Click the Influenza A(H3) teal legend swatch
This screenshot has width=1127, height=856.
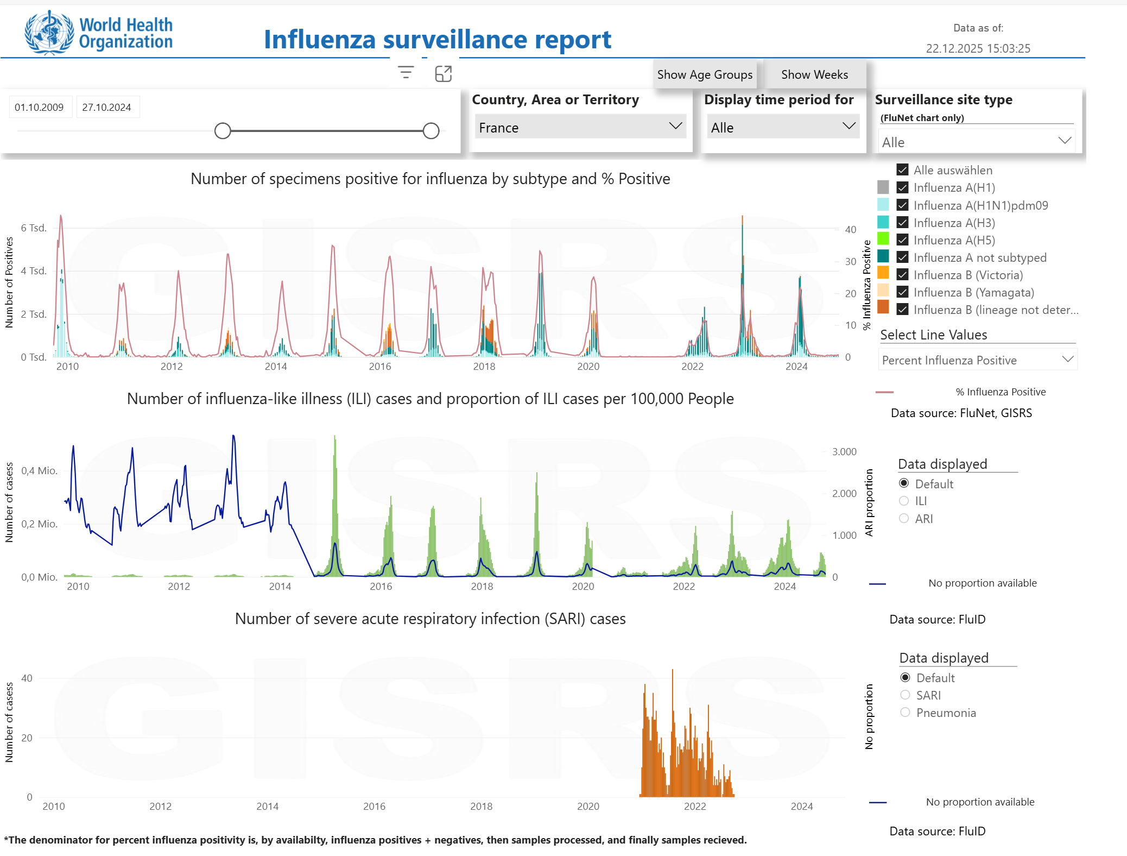(883, 222)
